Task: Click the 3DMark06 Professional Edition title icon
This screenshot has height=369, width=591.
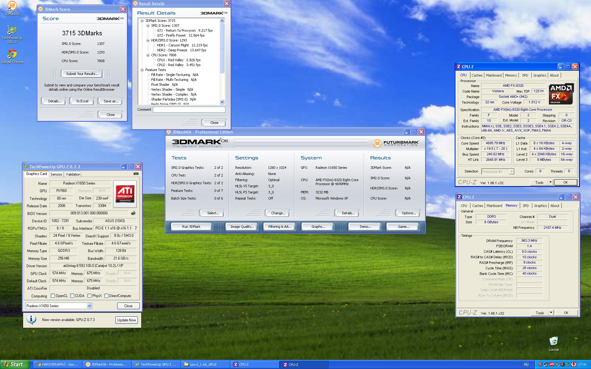Action: 169,132
